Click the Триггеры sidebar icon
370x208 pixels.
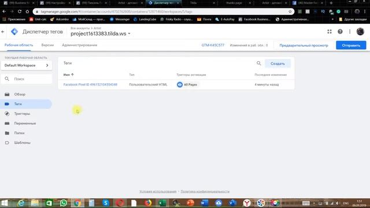click(7, 114)
